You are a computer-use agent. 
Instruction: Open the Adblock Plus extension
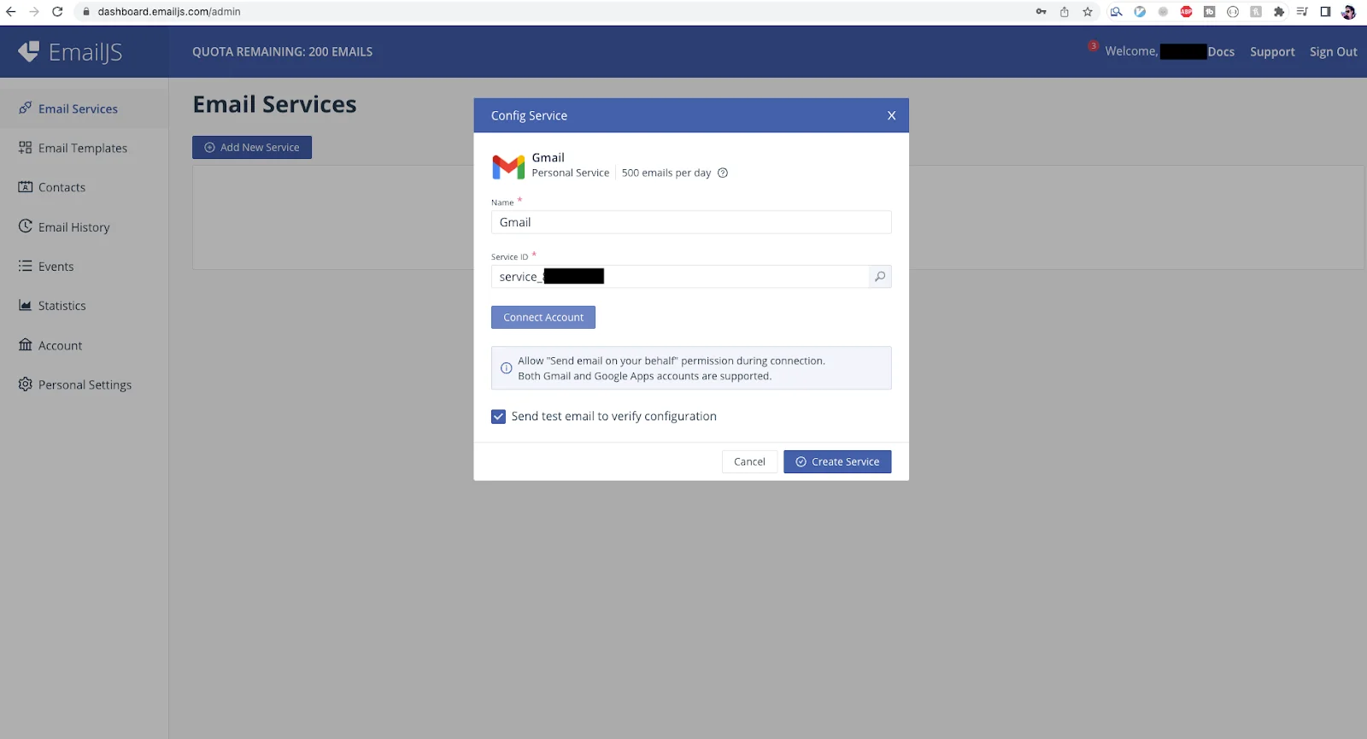click(x=1186, y=12)
